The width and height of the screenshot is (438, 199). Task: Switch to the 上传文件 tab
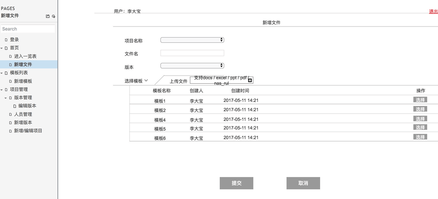point(178,81)
